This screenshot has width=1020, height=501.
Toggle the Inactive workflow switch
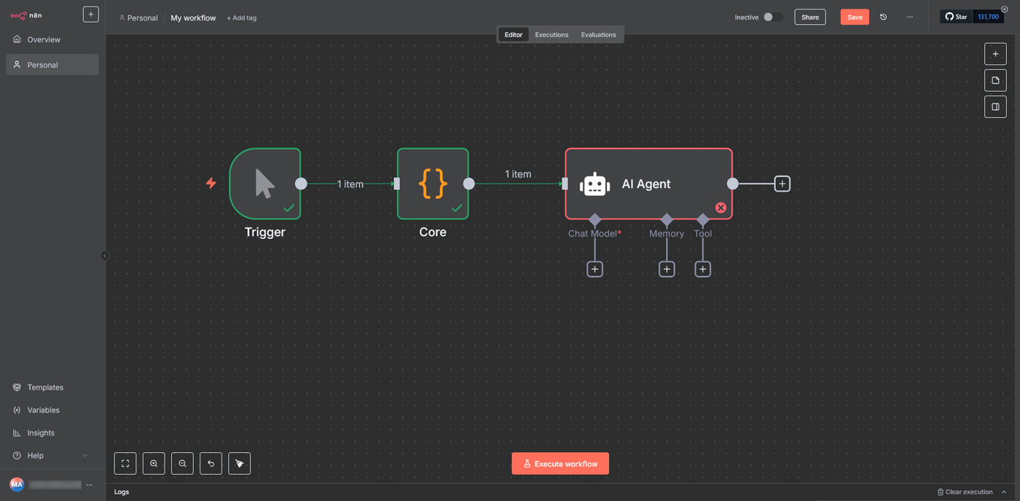[772, 17]
